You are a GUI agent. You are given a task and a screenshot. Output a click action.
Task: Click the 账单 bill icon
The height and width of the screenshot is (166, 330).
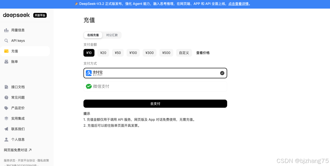6,62
